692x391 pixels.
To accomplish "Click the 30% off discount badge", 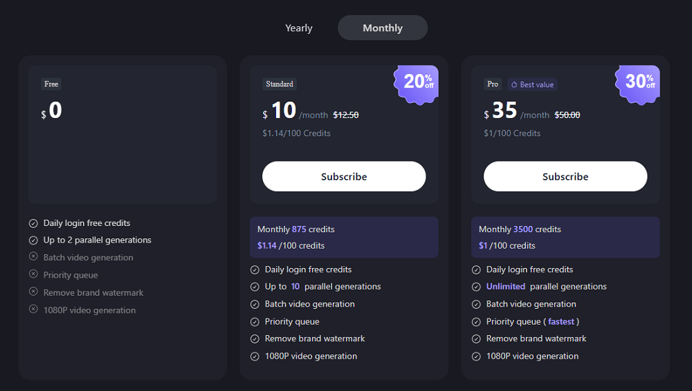I will pyautogui.click(x=639, y=82).
